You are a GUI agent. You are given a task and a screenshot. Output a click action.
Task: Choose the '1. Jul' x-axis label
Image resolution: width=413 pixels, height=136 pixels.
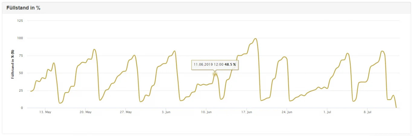[327, 112]
